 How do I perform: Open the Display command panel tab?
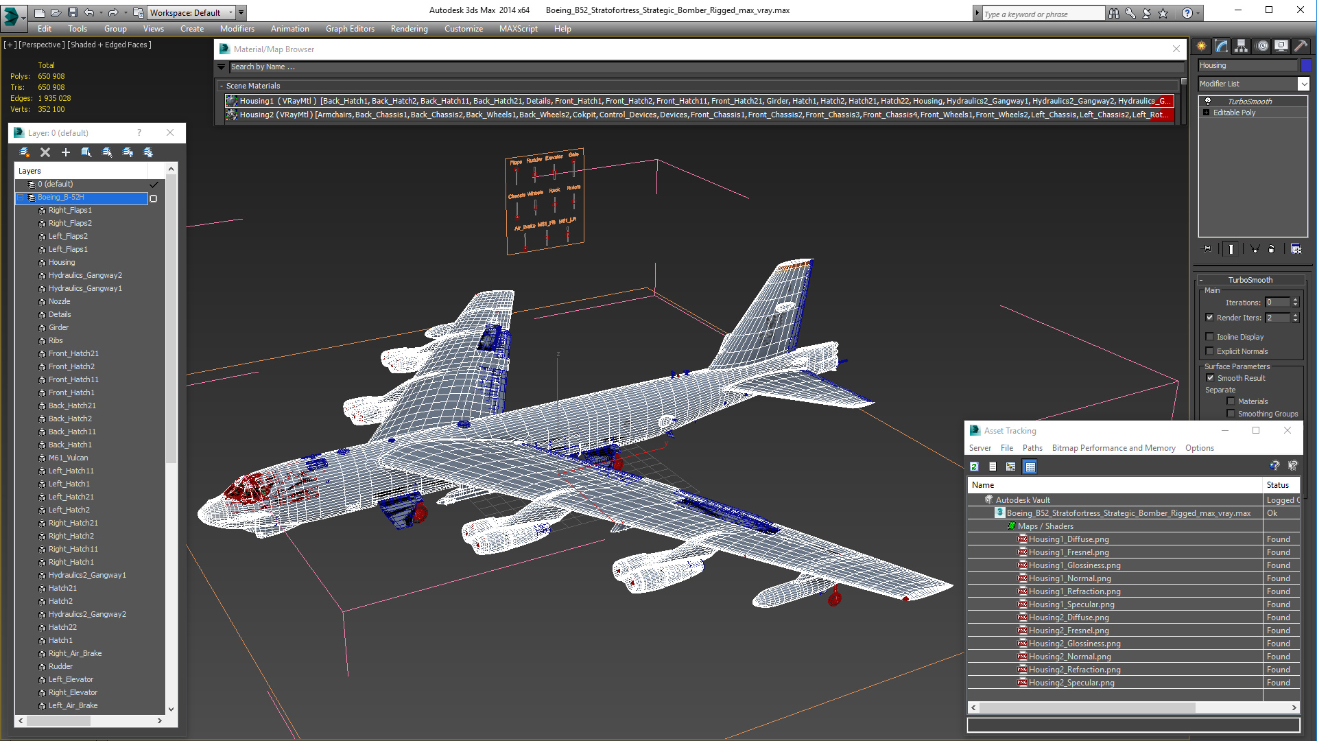pos(1281,46)
